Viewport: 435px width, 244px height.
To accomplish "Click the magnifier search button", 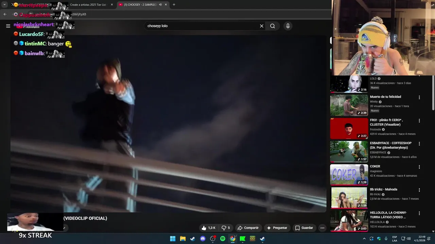I will tap(273, 26).
